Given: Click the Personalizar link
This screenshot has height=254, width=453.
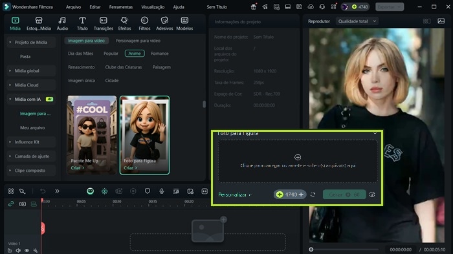Looking at the screenshot, I should (235, 195).
